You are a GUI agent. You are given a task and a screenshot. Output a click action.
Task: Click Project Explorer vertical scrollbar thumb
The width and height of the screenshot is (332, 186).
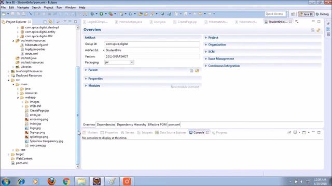pyautogui.click(x=77, y=115)
